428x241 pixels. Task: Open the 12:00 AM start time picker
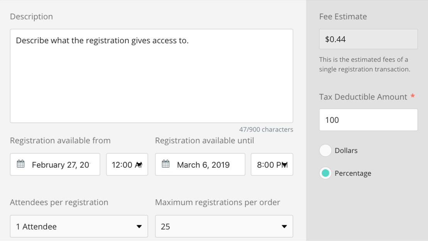click(127, 164)
